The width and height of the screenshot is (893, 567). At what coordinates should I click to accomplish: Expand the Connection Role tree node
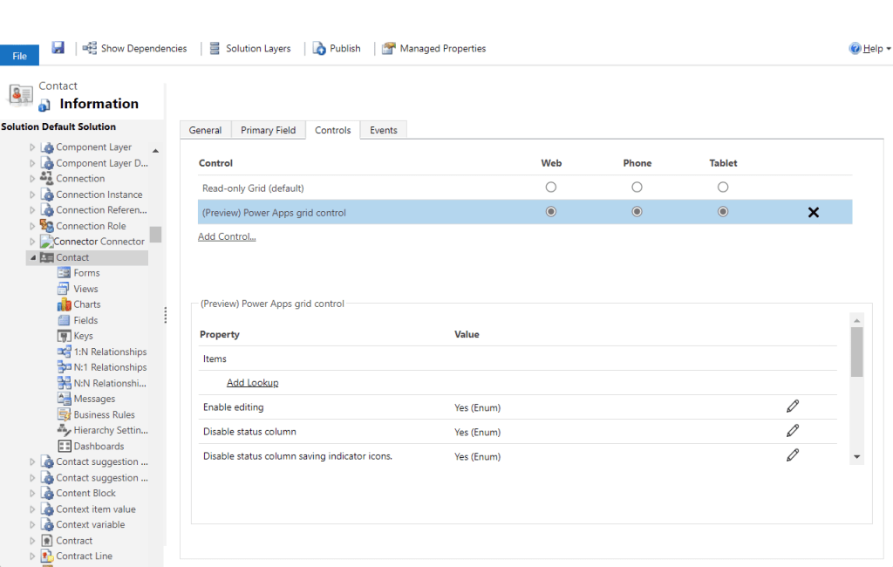[33, 226]
